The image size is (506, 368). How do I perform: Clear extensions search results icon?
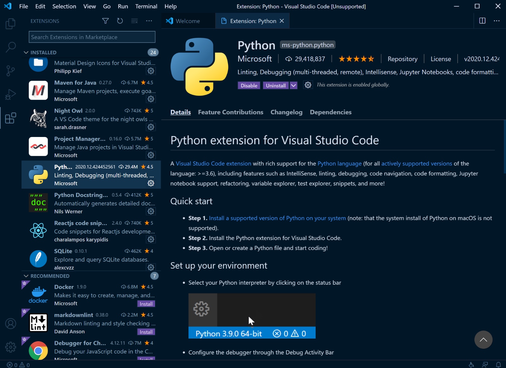click(x=134, y=21)
